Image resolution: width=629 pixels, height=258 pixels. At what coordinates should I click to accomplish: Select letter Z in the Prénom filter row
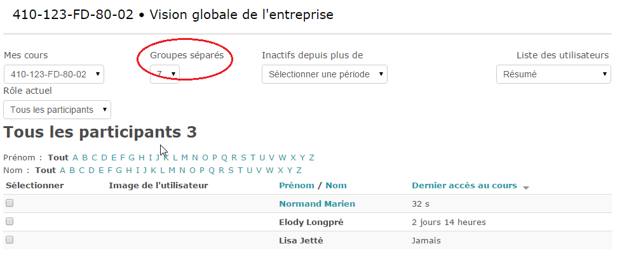(x=311, y=157)
